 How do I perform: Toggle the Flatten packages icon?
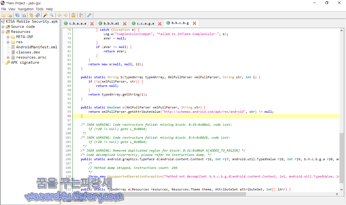(38, 15)
